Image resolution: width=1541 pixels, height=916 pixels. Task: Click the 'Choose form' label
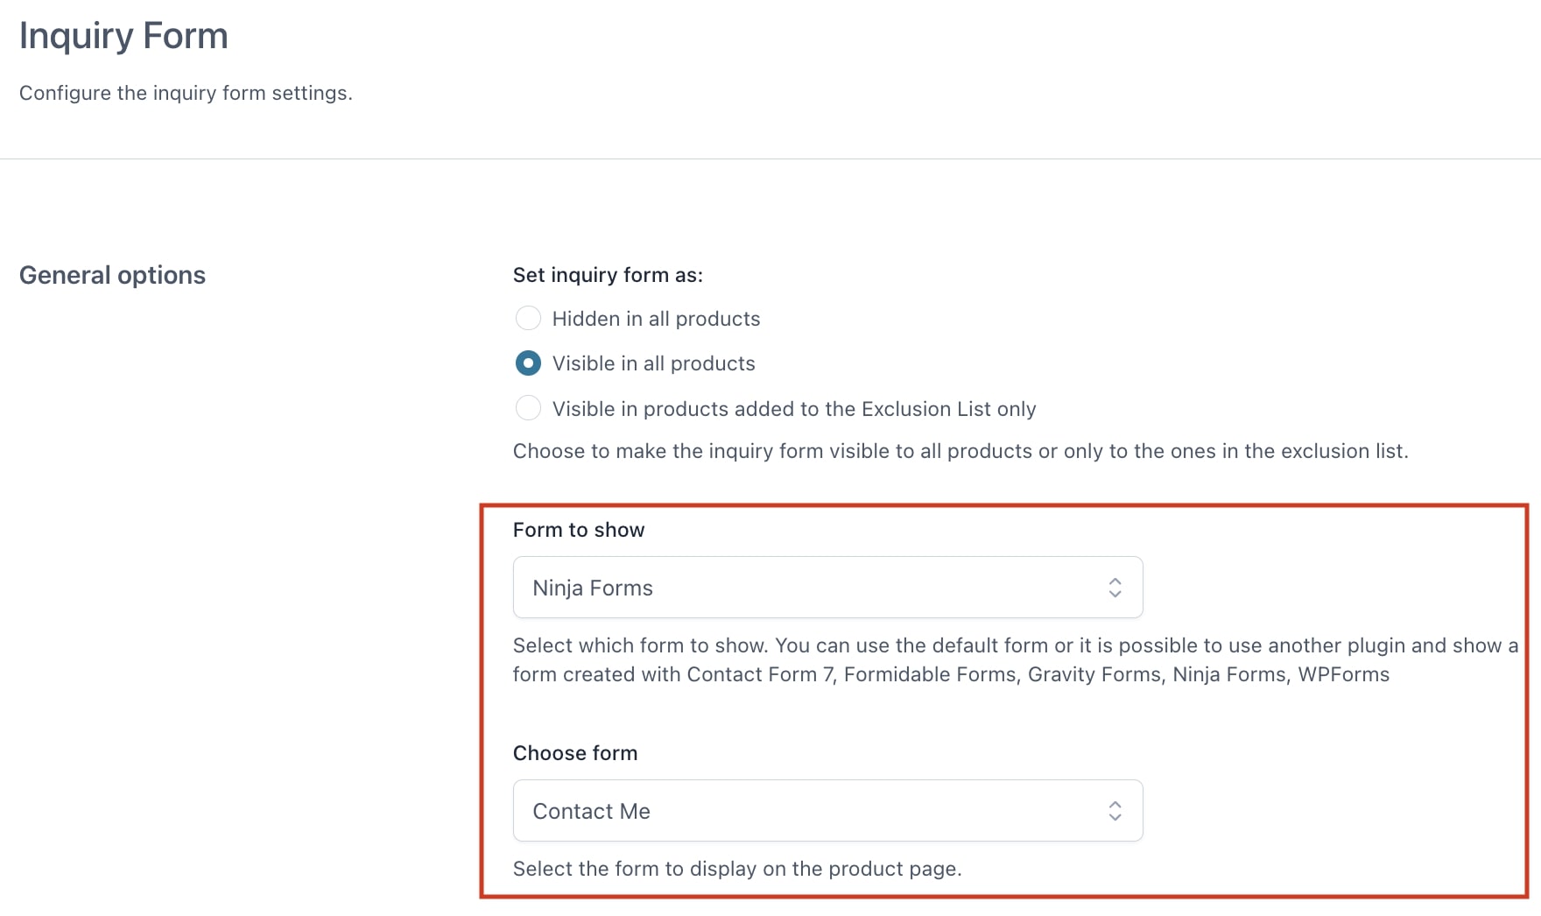click(575, 753)
